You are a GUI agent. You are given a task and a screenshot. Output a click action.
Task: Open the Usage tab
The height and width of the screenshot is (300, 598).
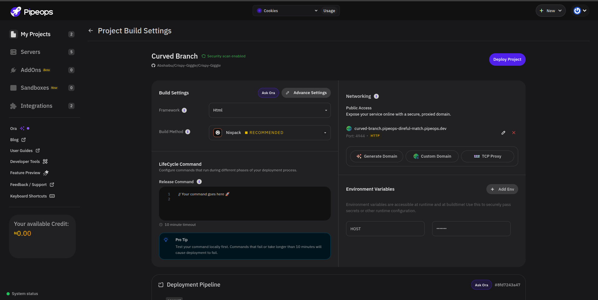point(329,11)
